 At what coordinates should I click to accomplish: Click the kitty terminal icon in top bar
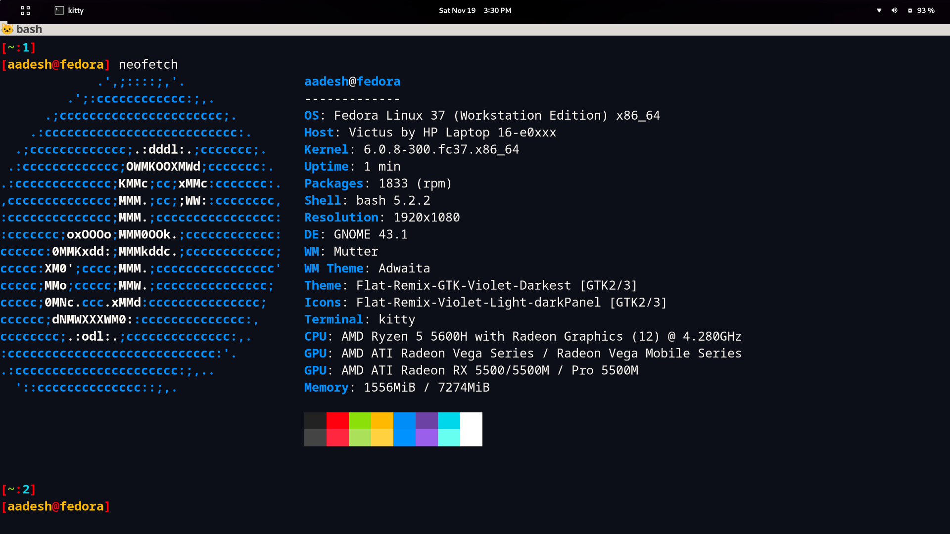59,10
